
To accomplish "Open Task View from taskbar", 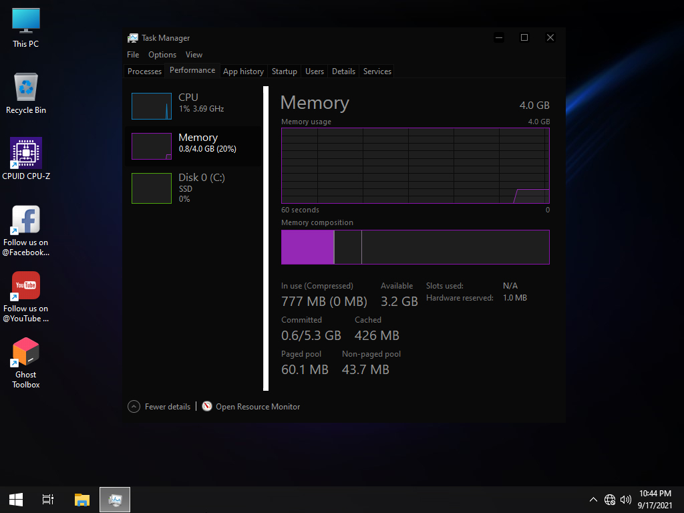I will pos(48,500).
